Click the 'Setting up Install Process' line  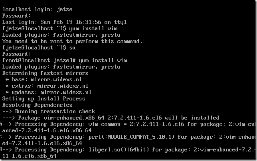(x=43, y=99)
